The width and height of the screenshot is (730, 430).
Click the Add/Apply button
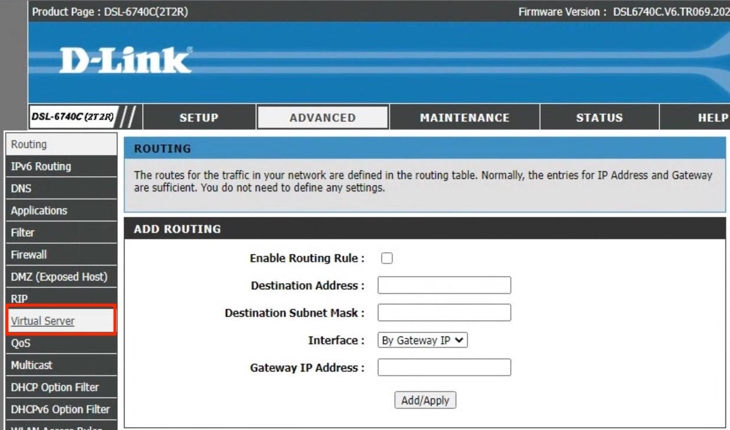(x=425, y=401)
